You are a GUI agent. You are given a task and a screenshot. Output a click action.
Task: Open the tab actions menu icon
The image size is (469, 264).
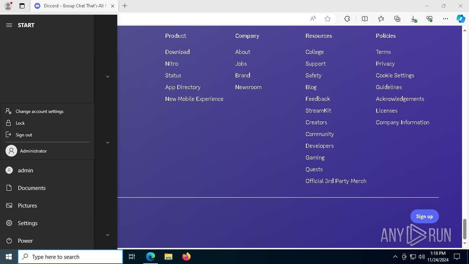point(22,6)
